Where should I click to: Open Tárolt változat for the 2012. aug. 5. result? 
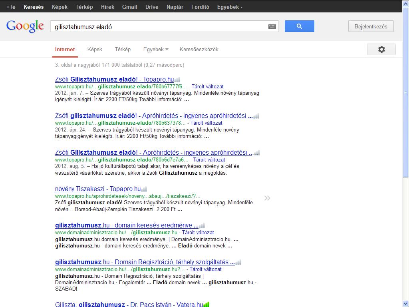[209, 160]
